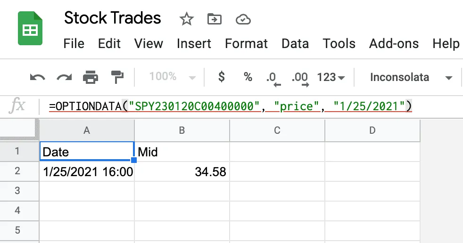Open the 100% zoom dropdown
Viewport: 463px width, 243px height.
click(x=172, y=77)
